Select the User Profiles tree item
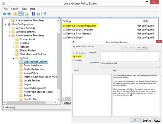The height and width of the screenshot is (124, 163). coord(31,99)
